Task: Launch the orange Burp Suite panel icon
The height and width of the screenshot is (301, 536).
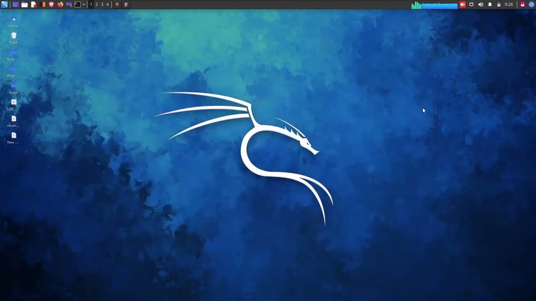Action: (x=44, y=5)
